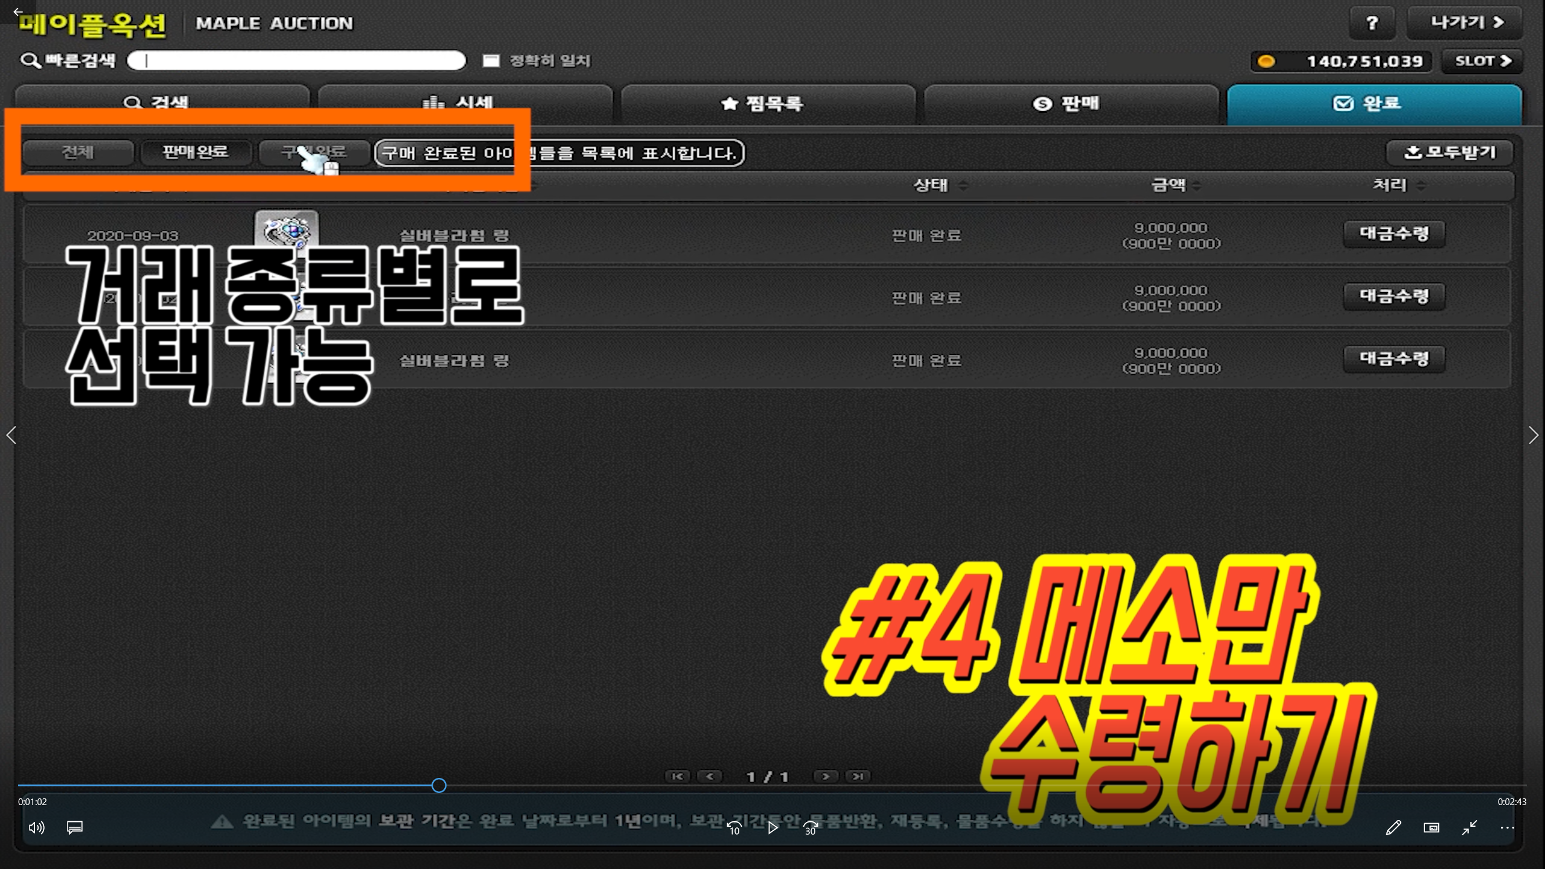Screen dimensions: 1545x869
Task: Click 대금수령 in the third row
Action: [1394, 359]
